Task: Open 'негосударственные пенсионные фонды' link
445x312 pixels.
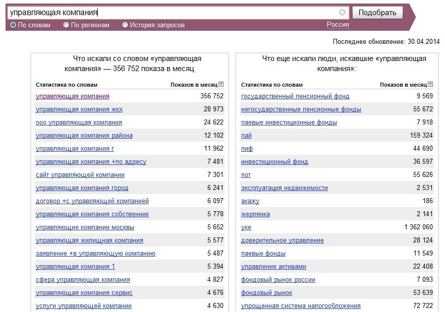Action: pyautogui.click(x=301, y=109)
